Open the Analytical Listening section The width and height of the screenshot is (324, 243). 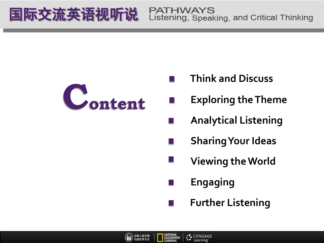[236, 120]
